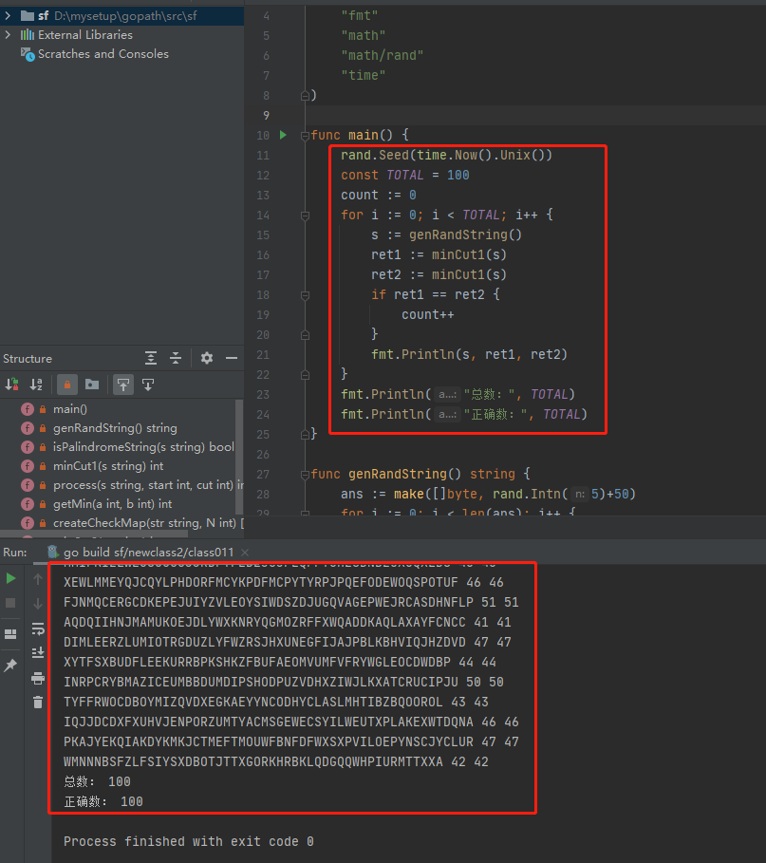Toggle sort alphabetically in Structure
The height and width of the screenshot is (863, 766).
click(36, 385)
